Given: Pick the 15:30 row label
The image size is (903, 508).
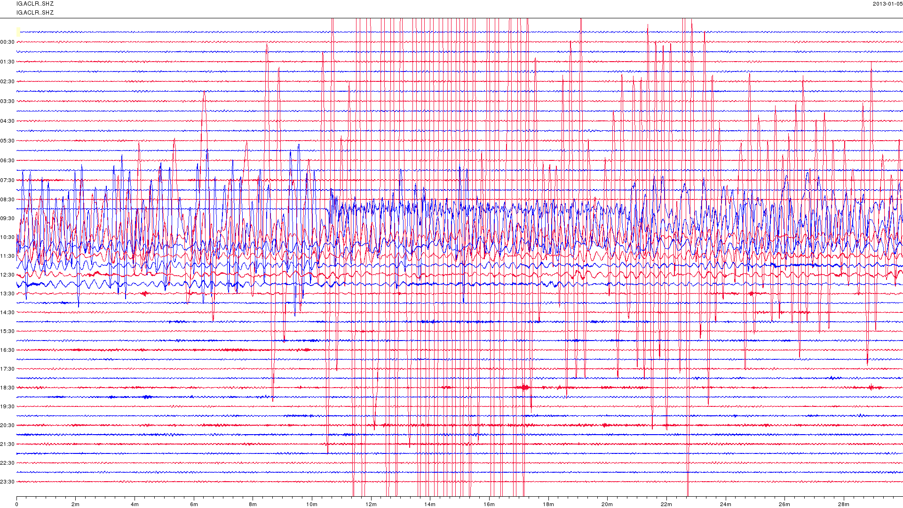Looking at the screenshot, I should click(8, 332).
